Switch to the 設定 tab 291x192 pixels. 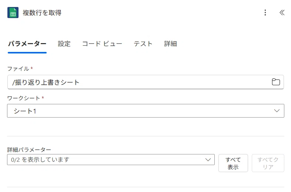[64, 44]
